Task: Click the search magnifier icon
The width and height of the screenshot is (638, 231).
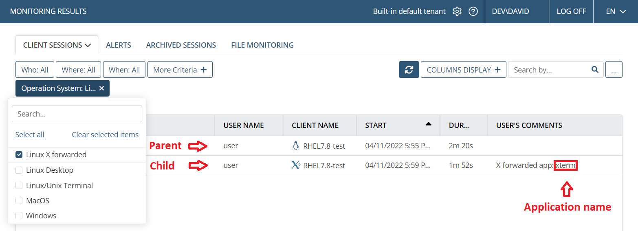Action: (x=595, y=70)
